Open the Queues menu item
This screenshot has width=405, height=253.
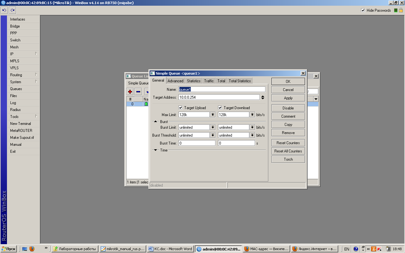(23, 89)
